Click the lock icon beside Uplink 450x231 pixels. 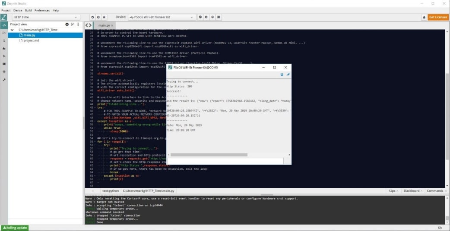pyautogui.click(x=104, y=17)
